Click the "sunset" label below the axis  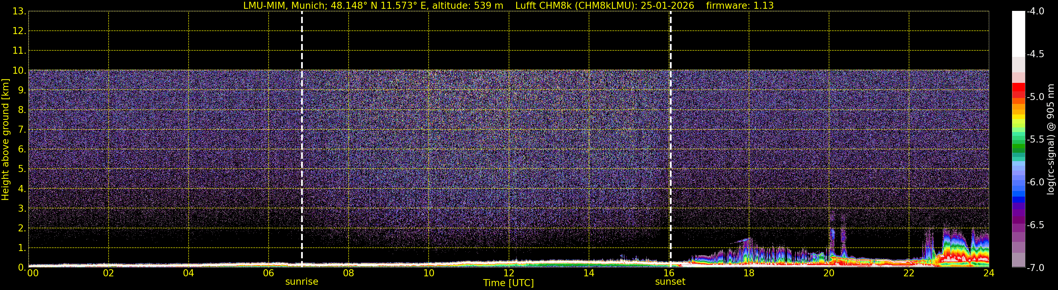pyautogui.click(x=670, y=282)
